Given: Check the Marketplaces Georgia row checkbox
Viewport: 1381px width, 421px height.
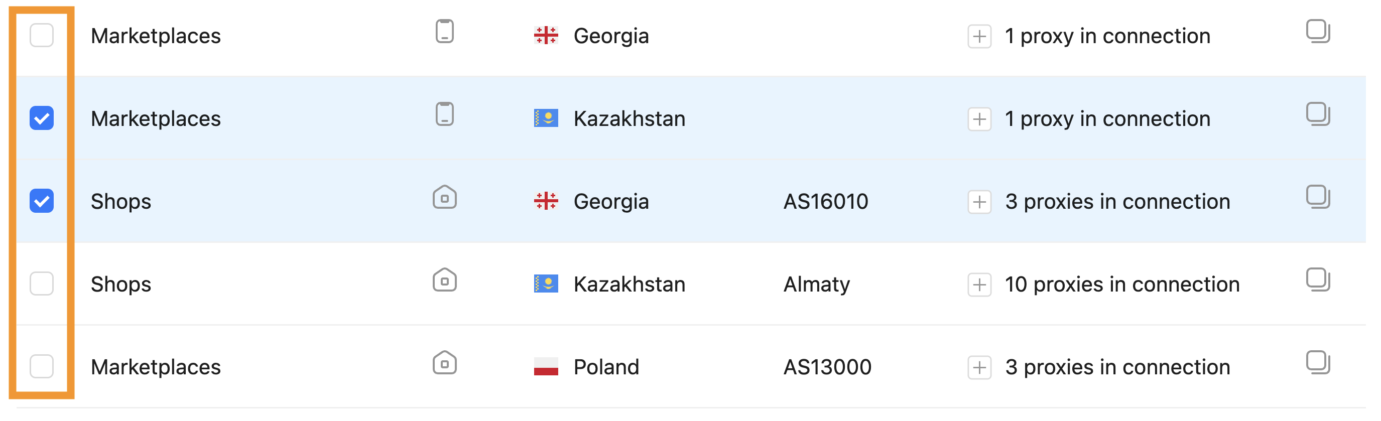Looking at the screenshot, I should (41, 35).
